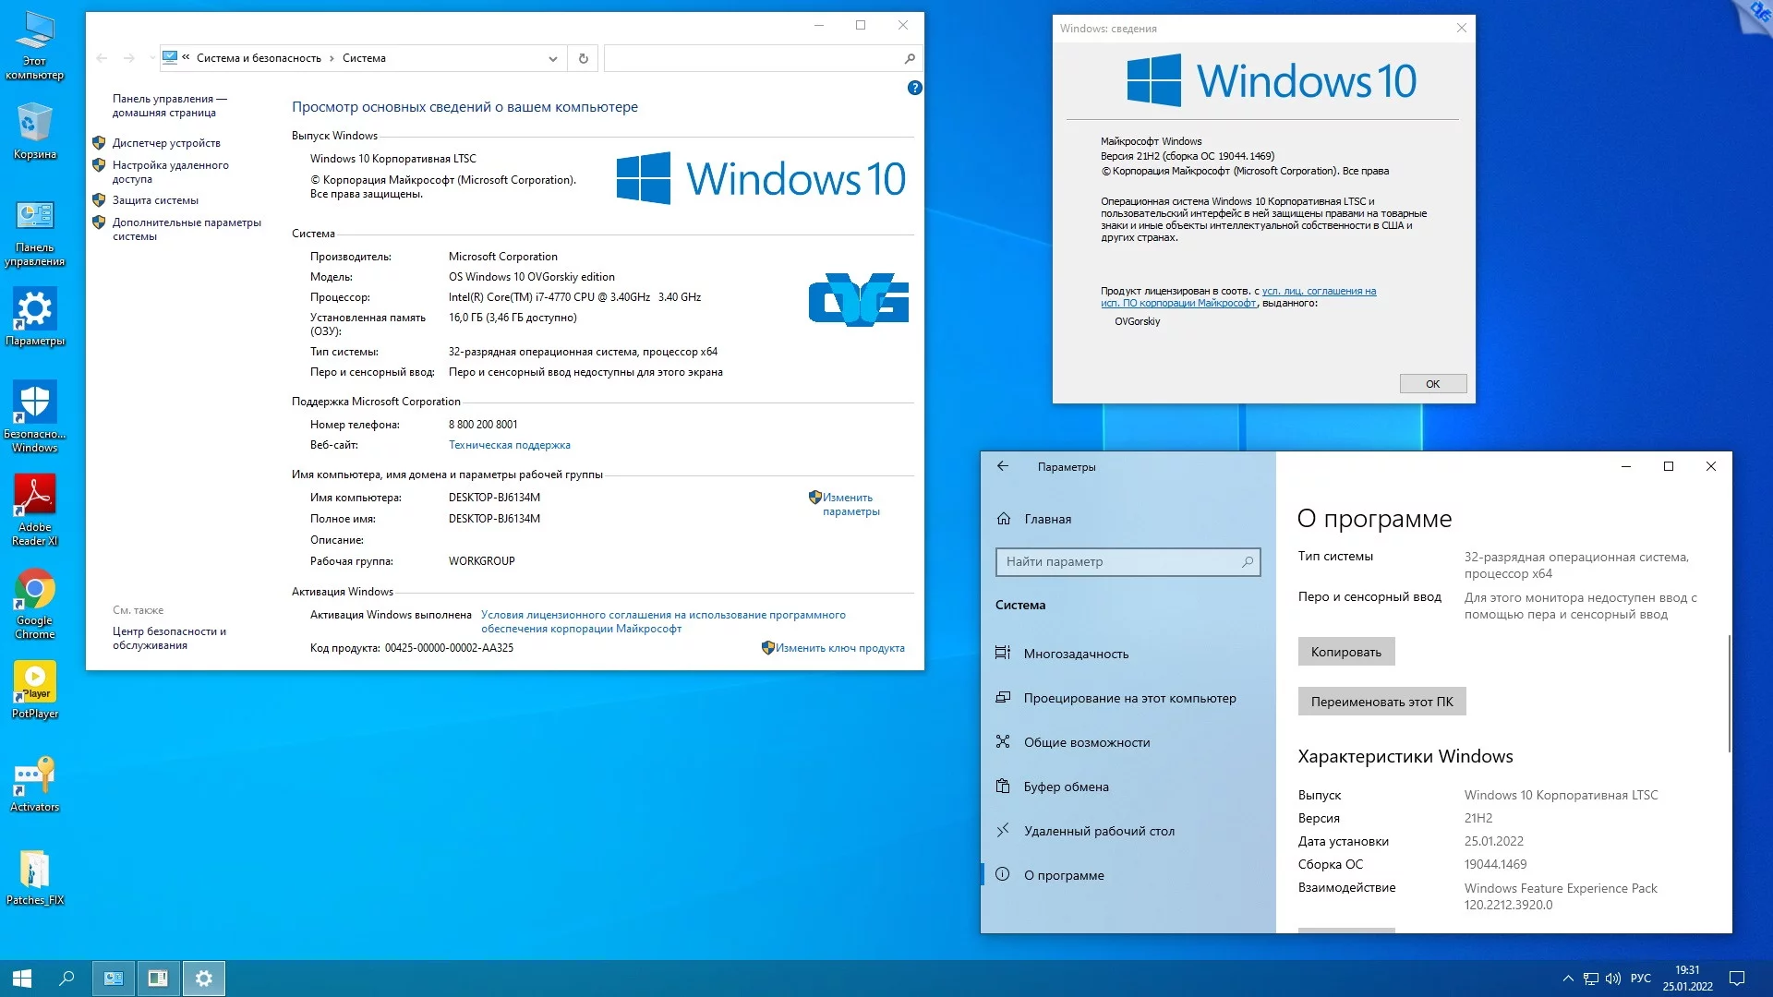Click Техническая поддержка web link
The height and width of the screenshot is (997, 1773).
click(x=509, y=444)
